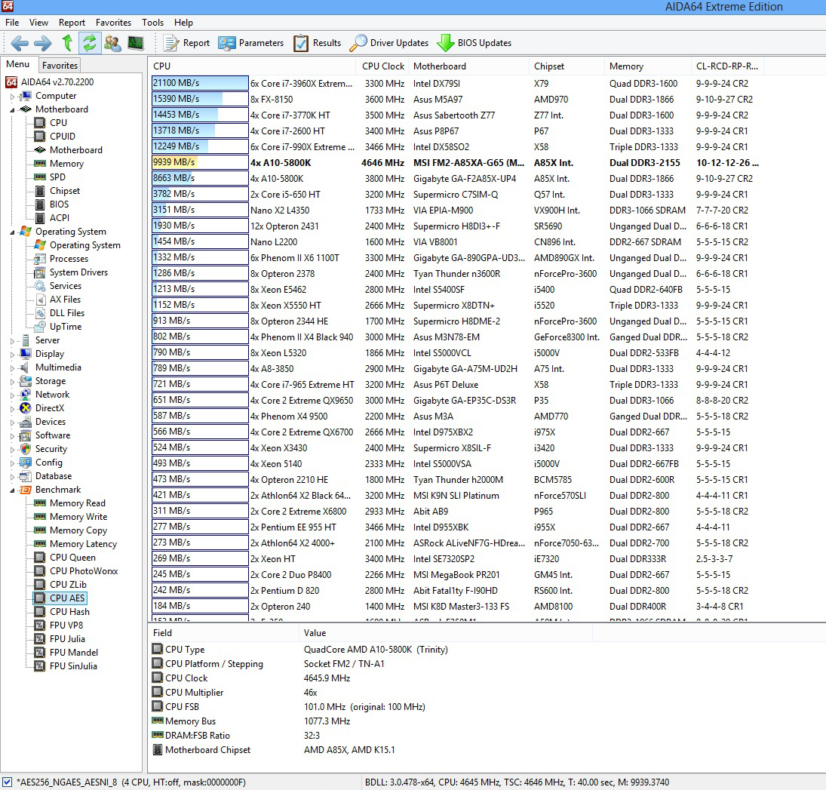Switch to the Menu tab

pos(18,64)
